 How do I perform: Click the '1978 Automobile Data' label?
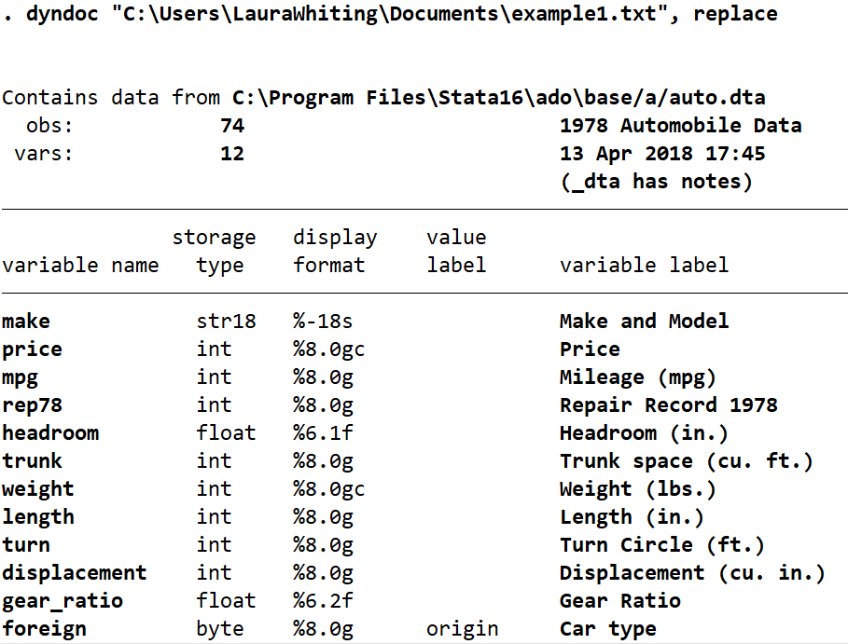(x=680, y=126)
